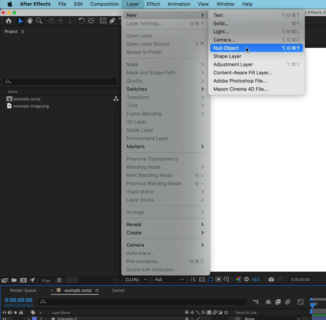Open the Full resolution dropdown
326x320 pixels.
pyautogui.click(x=169, y=280)
